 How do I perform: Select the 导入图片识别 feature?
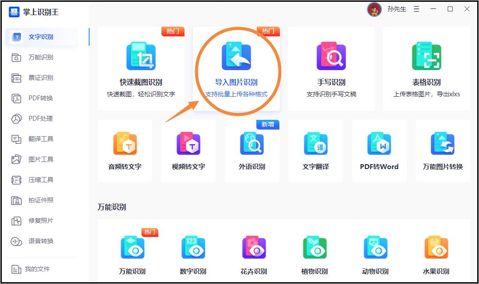tap(236, 69)
